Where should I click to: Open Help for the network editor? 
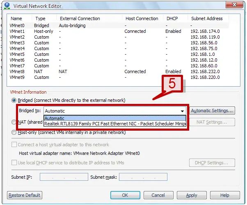coord(224,195)
